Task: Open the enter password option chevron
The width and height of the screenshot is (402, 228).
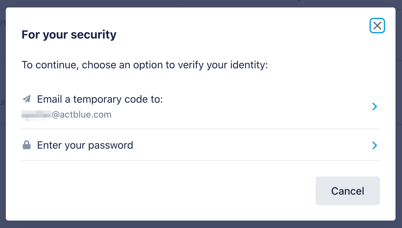Action: click(x=375, y=145)
